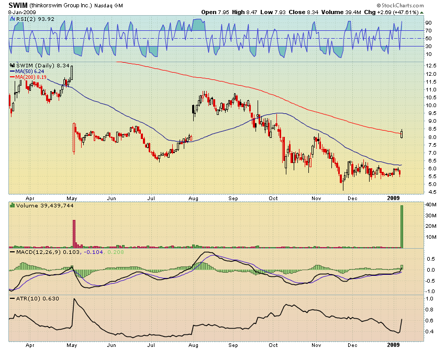Click the green 0.208 MACD histogram value

pyautogui.click(x=115, y=252)
